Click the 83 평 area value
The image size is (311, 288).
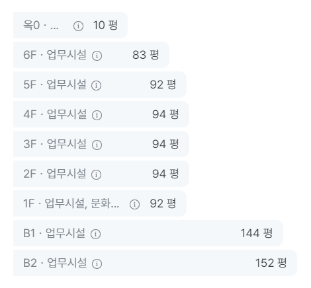(146, 55)
